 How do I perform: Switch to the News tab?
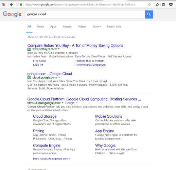coord(40,27)
